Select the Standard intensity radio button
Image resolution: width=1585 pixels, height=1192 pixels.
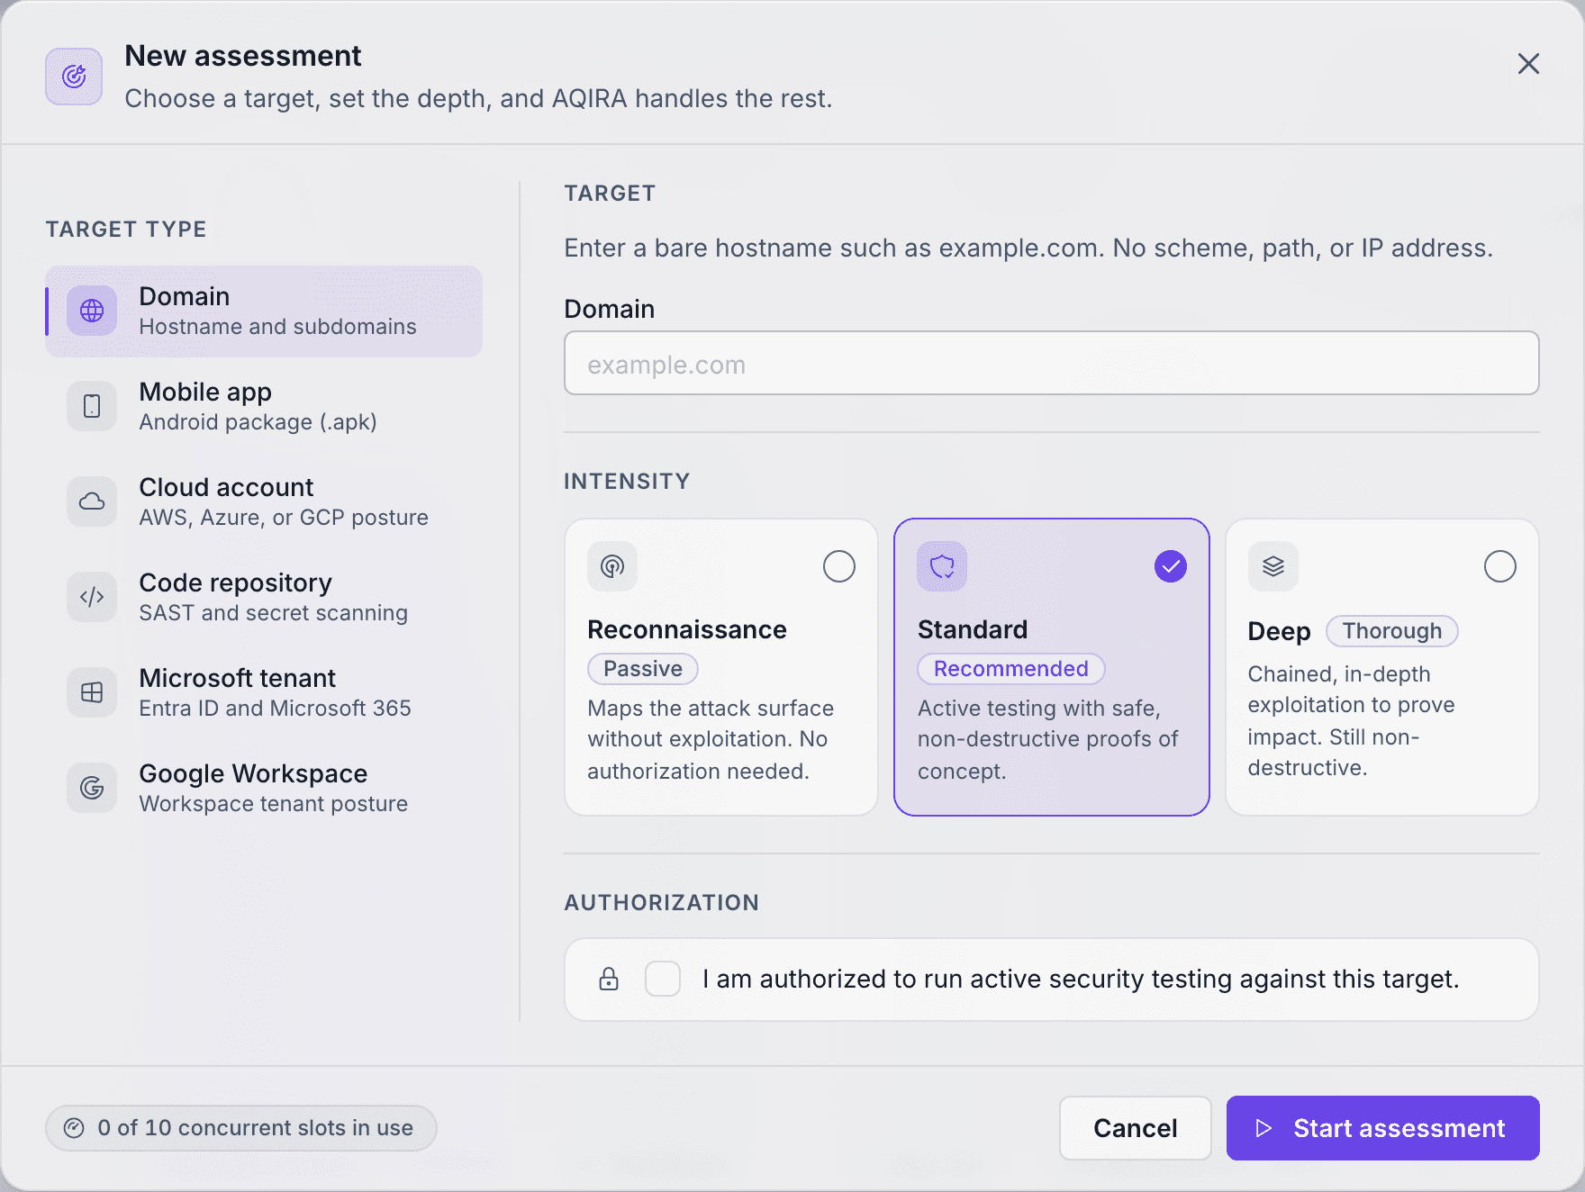point(1171,566)
